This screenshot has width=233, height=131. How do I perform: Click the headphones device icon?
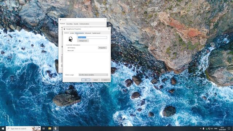pos(71,39)
